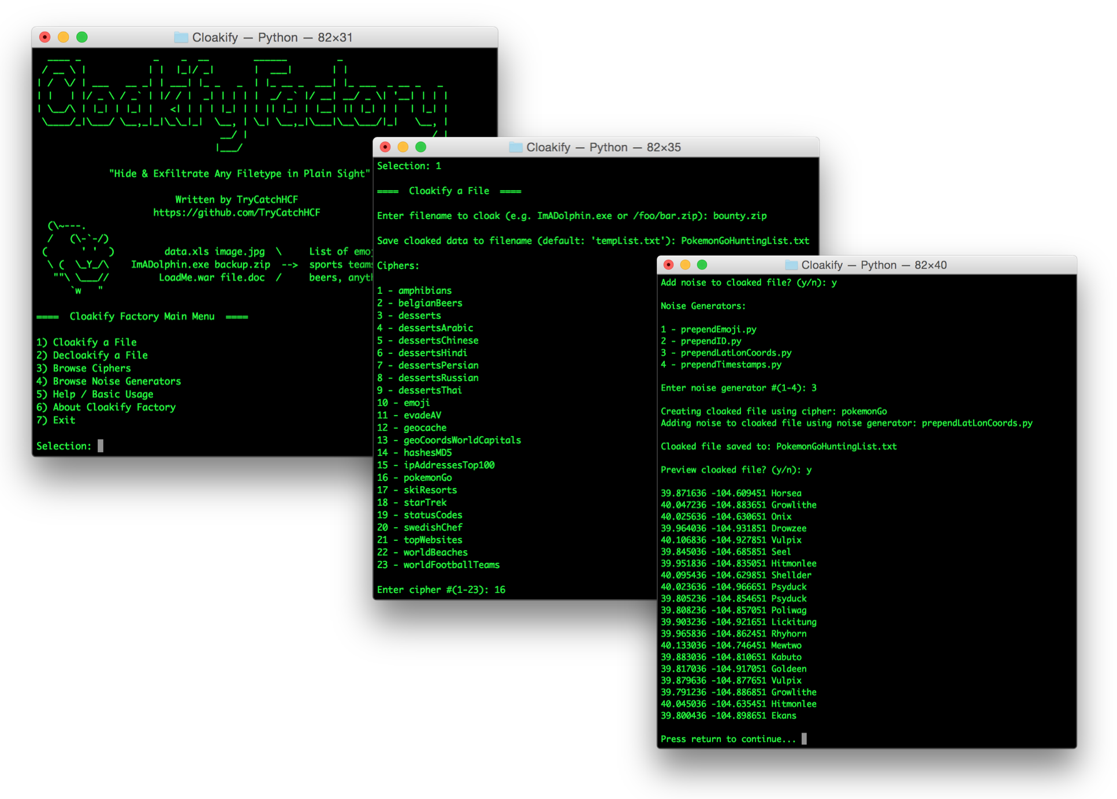Select '3) Browse Ciphers' menu line
The height and width of the screenshot is (799, 1117).
pos(84,368)
